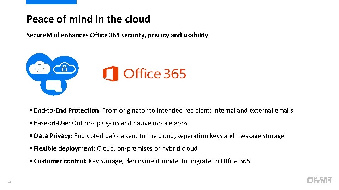The height and width of the screenshot is (190, 339).
Task: Select the "End-to-End Protection" bullet heading
Action: click(x=67, y=110)
